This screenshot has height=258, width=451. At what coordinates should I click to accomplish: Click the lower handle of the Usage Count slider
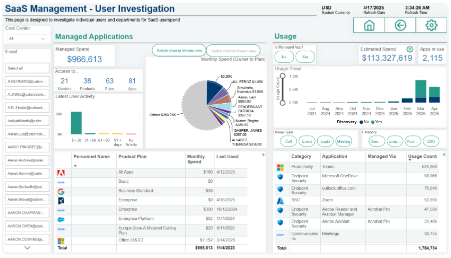point(283,103)
